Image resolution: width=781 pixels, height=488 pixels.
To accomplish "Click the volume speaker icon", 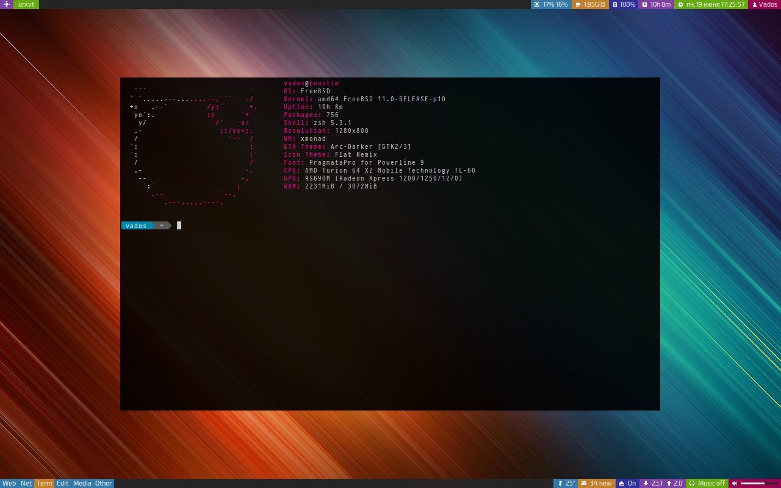I will (735, 483).
